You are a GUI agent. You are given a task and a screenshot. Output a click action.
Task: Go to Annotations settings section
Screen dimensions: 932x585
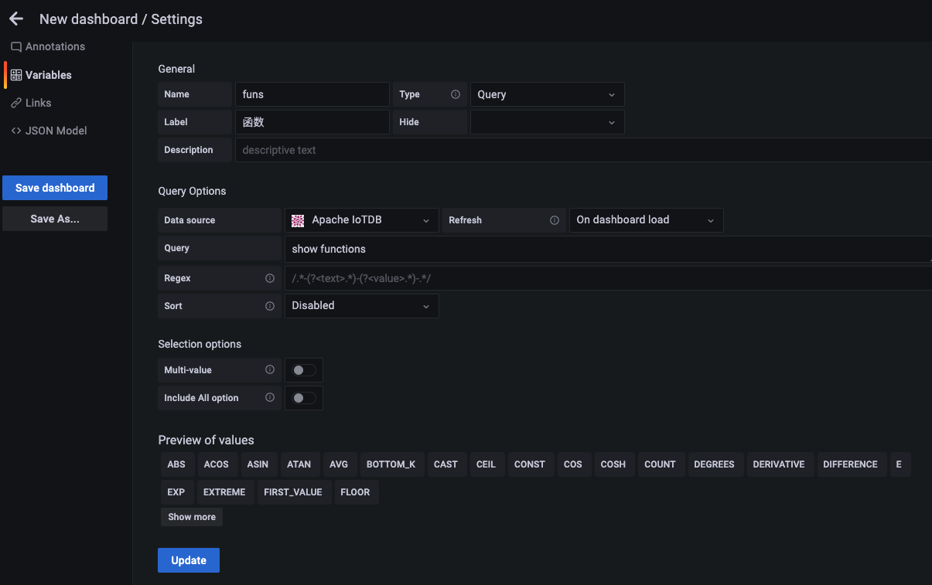click(x=55, y=46)
